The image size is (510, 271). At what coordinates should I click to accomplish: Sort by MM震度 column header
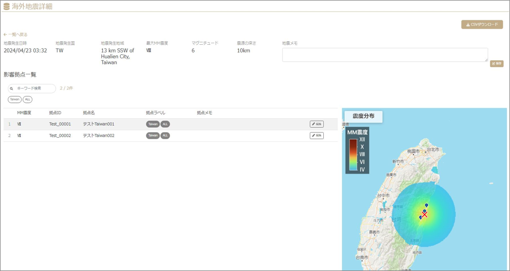click(24, 113)
